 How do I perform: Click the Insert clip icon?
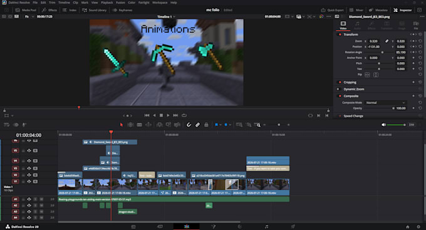pos(160,125)
